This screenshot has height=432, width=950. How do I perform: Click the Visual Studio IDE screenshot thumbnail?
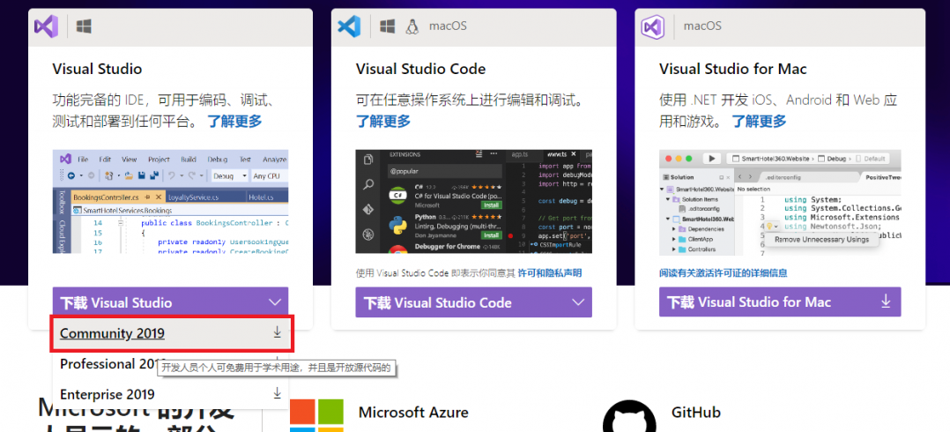(x=170, y=202)
